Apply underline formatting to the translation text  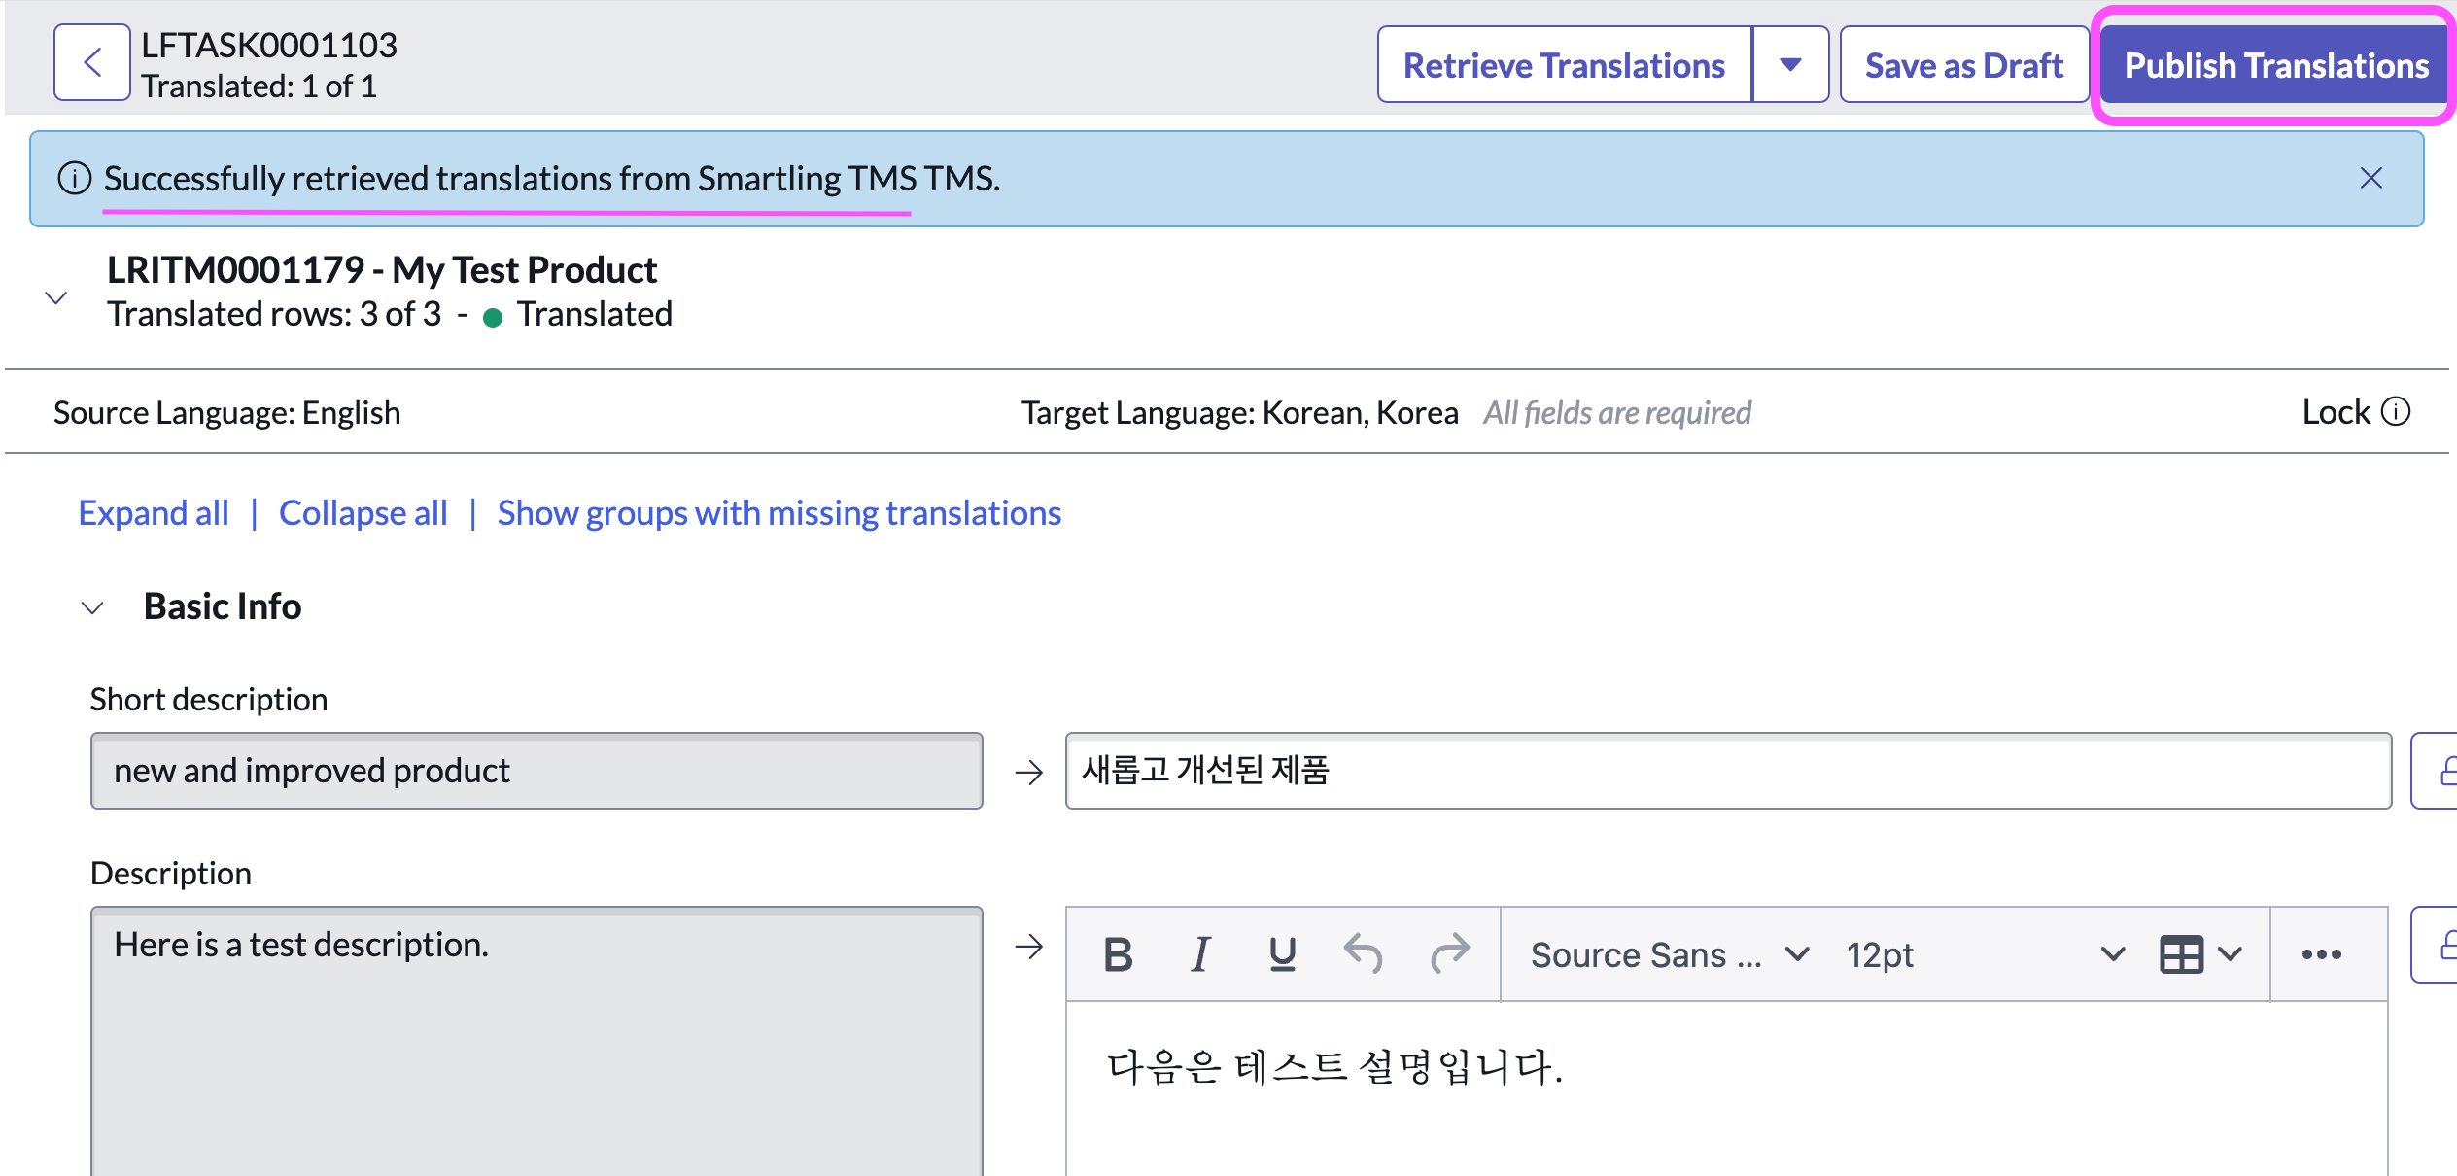[1281, 954]
